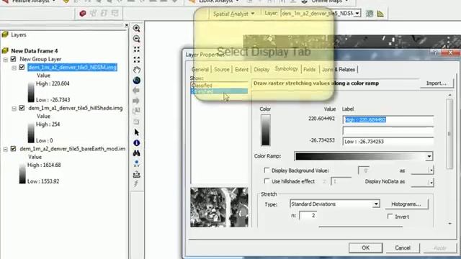Select the Pan hand tool
Screen dimensions: 461x259
click(136, 70)
